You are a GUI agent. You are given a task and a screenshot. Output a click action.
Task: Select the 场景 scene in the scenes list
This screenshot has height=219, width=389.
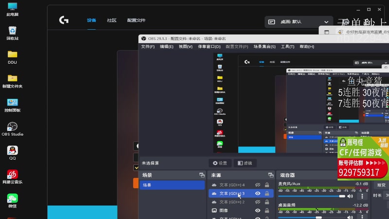click(172, 185)
